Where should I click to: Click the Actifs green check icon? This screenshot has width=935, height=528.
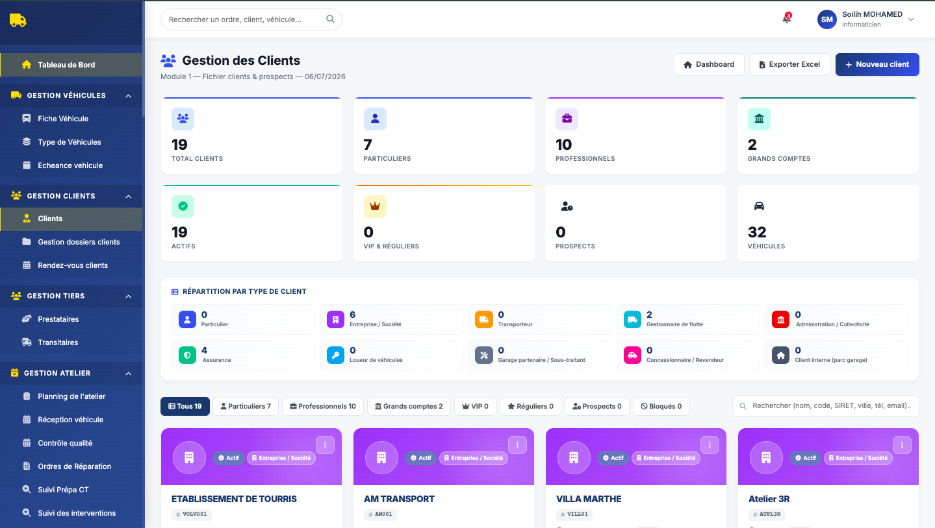183,206
